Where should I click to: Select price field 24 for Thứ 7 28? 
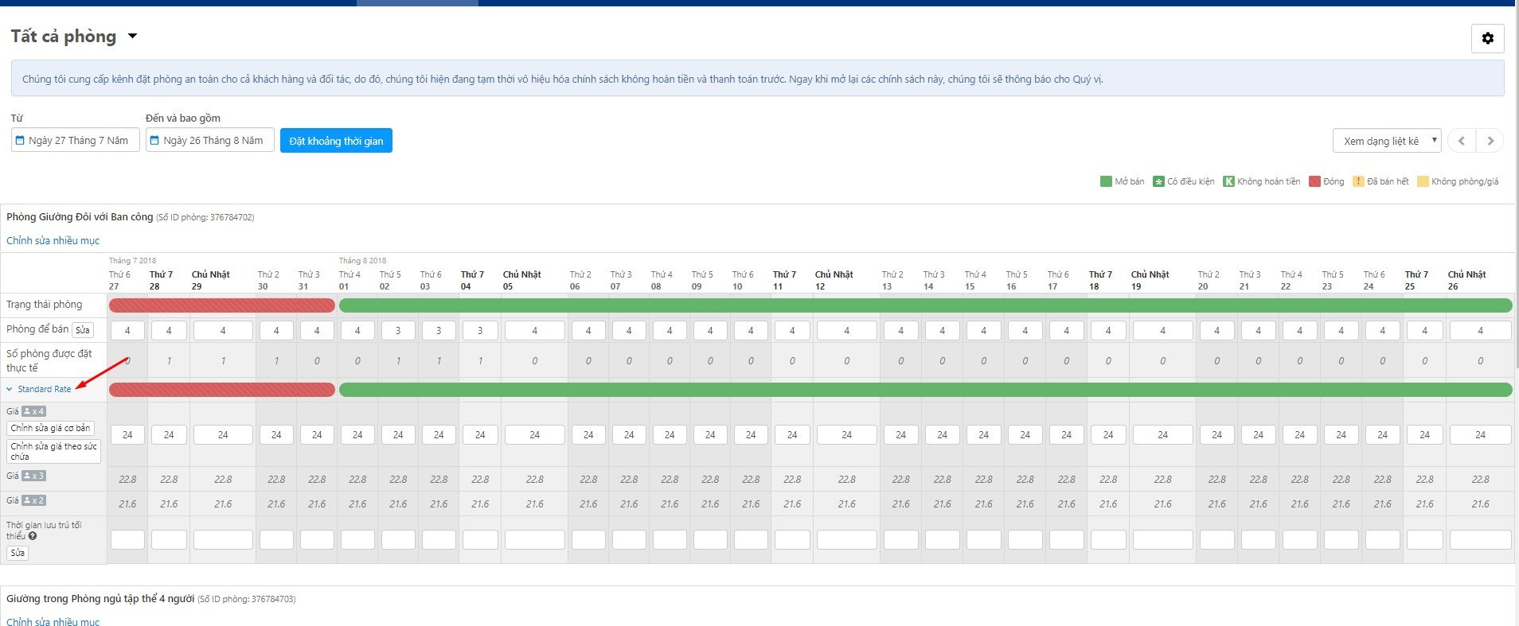pyautogui.click(x=169, y=434)
